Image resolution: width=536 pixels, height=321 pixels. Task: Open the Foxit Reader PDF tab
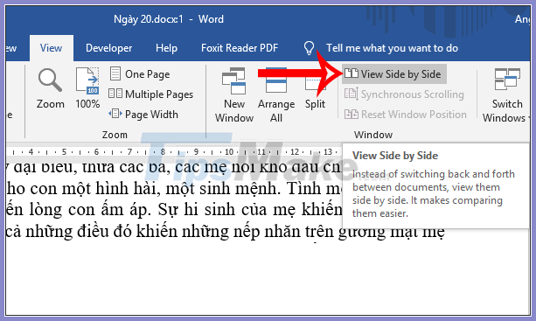pos(240,48)
